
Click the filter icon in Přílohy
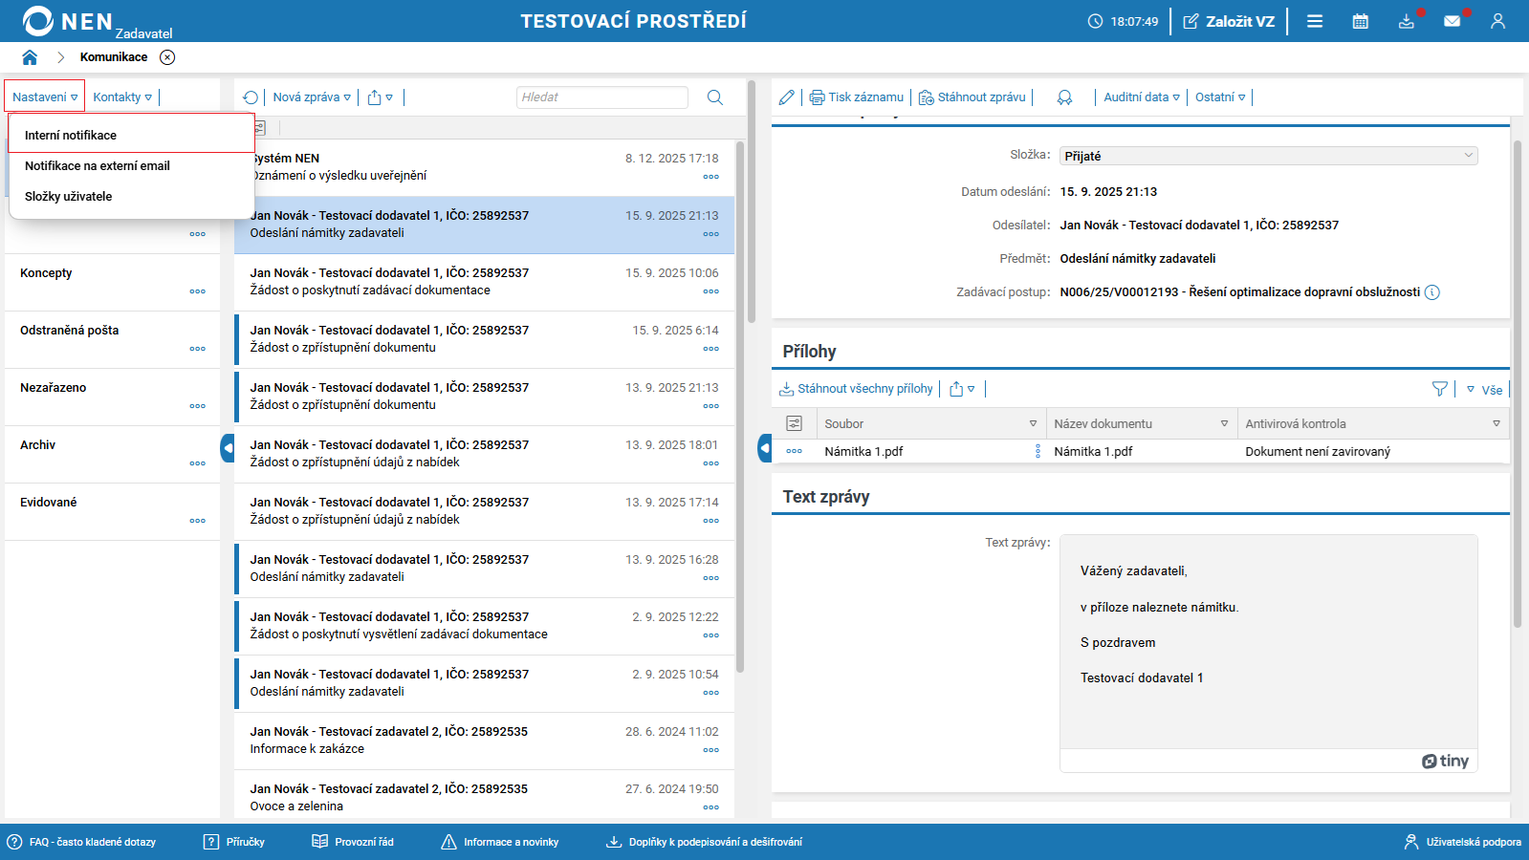coord(1439,389)
